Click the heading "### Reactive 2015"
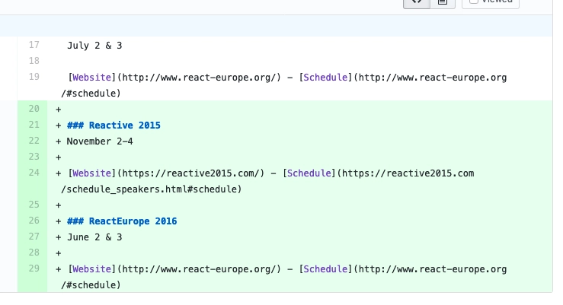563x305 pixels. (114, 125)
